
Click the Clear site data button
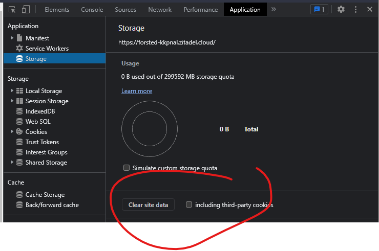tap(148, 204)
